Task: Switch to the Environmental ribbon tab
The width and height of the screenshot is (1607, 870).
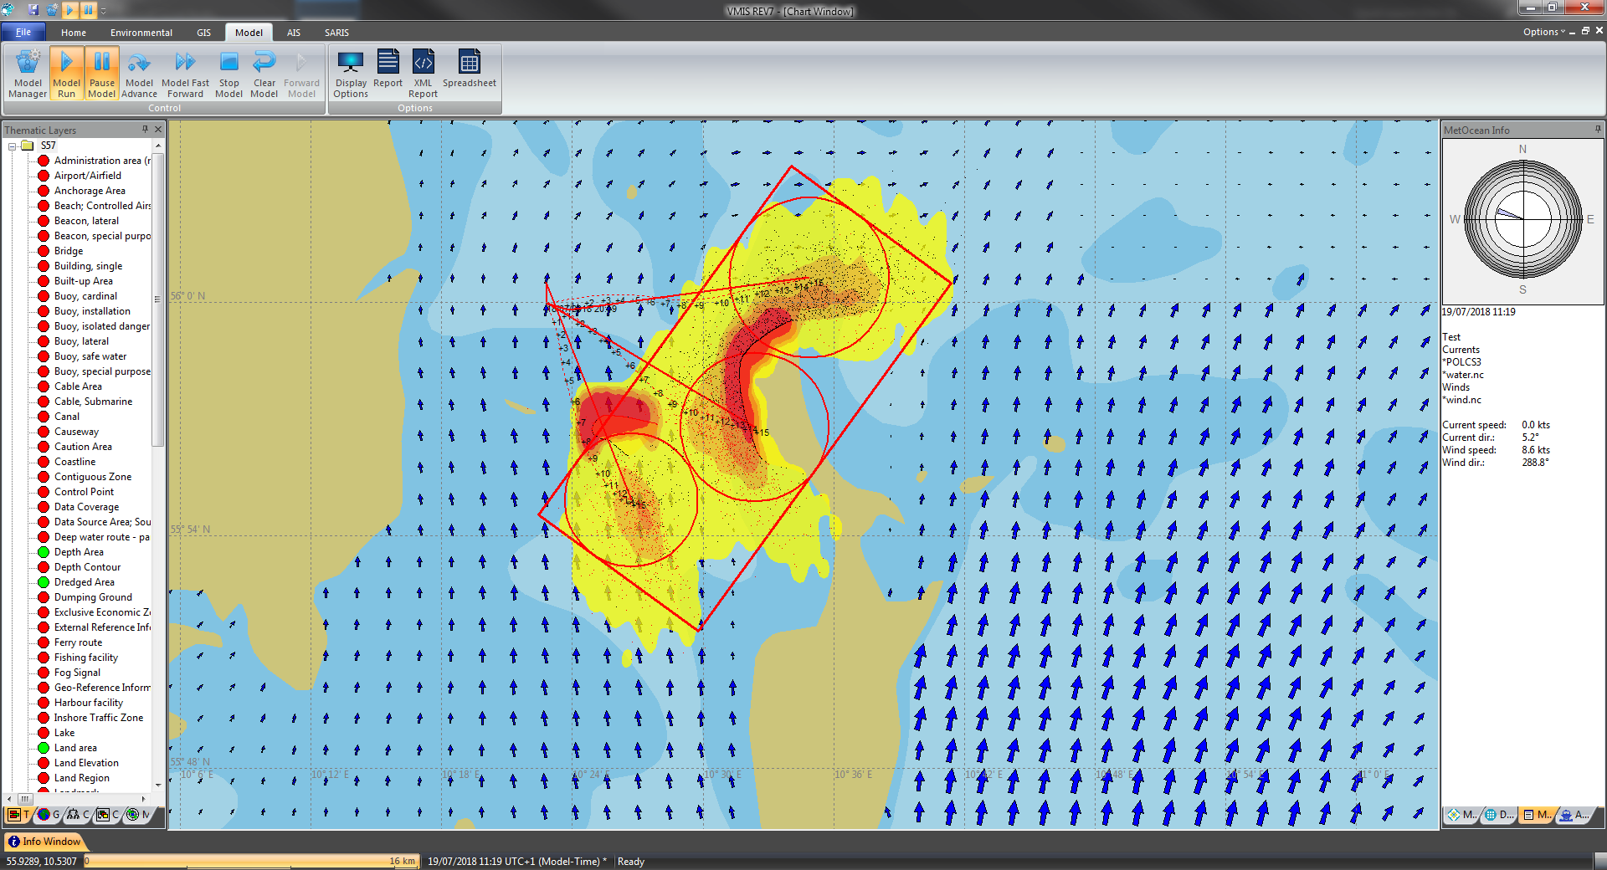Action: 141,33
